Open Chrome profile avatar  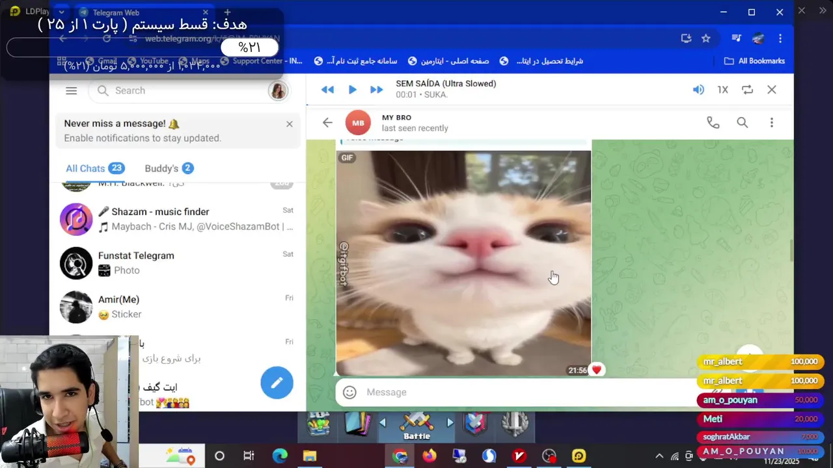758,38
